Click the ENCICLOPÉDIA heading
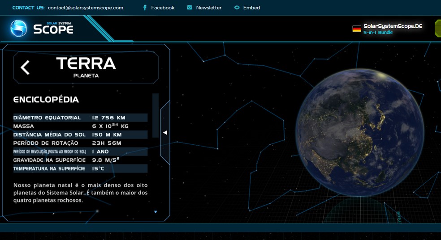The height and width of the screenshot is (240, 441). (x=46, y=100)
